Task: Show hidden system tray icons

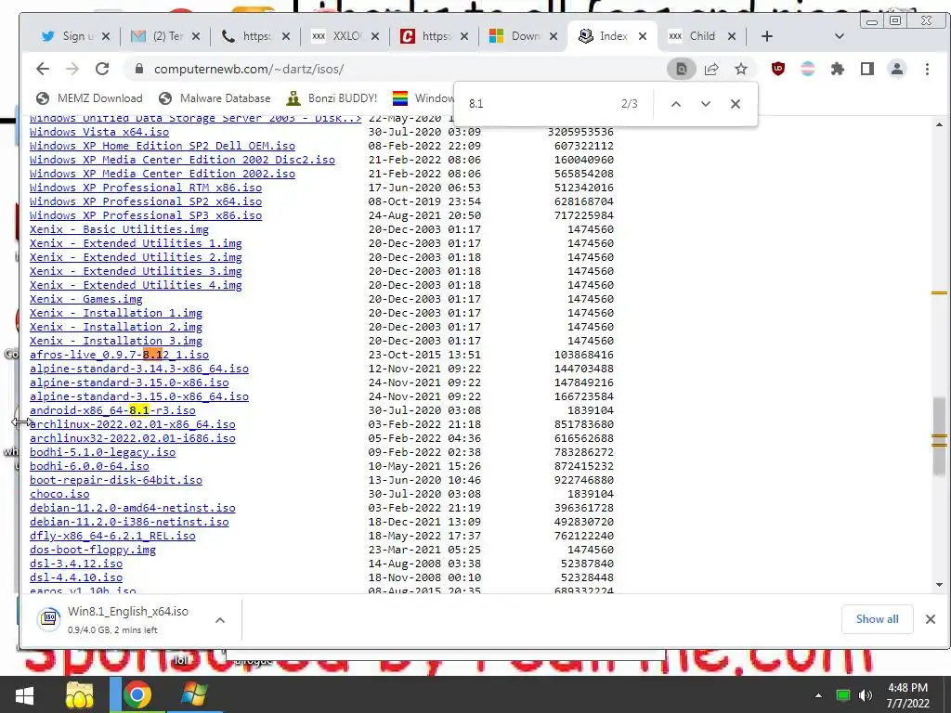Action: (818, 695)
